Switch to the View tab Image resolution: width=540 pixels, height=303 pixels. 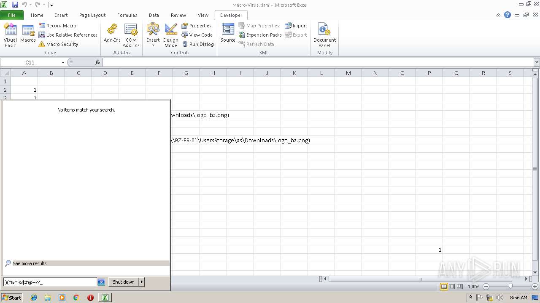(203, 15)
